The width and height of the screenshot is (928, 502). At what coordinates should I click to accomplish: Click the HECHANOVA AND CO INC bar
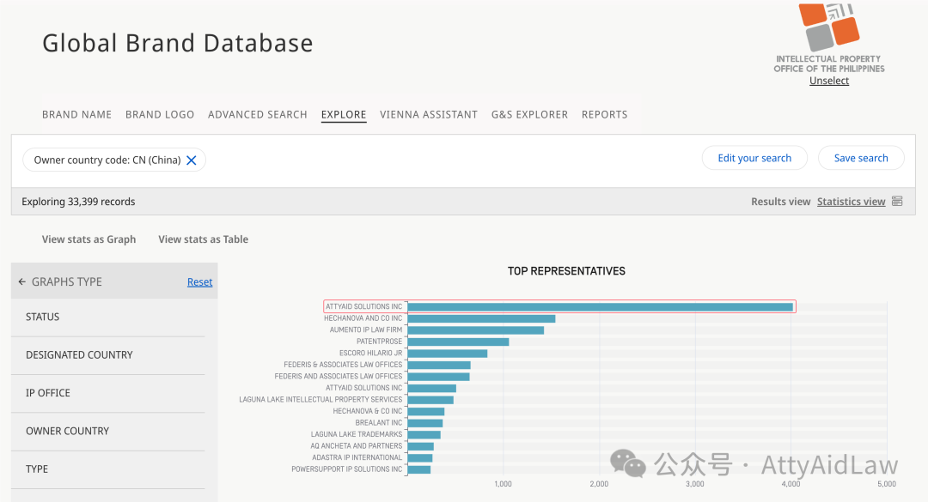point(481,318)
